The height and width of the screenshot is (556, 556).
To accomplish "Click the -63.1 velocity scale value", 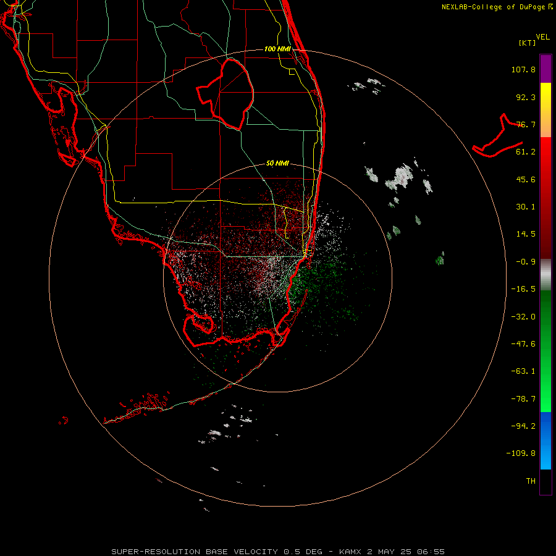I will tap(523, 371).
